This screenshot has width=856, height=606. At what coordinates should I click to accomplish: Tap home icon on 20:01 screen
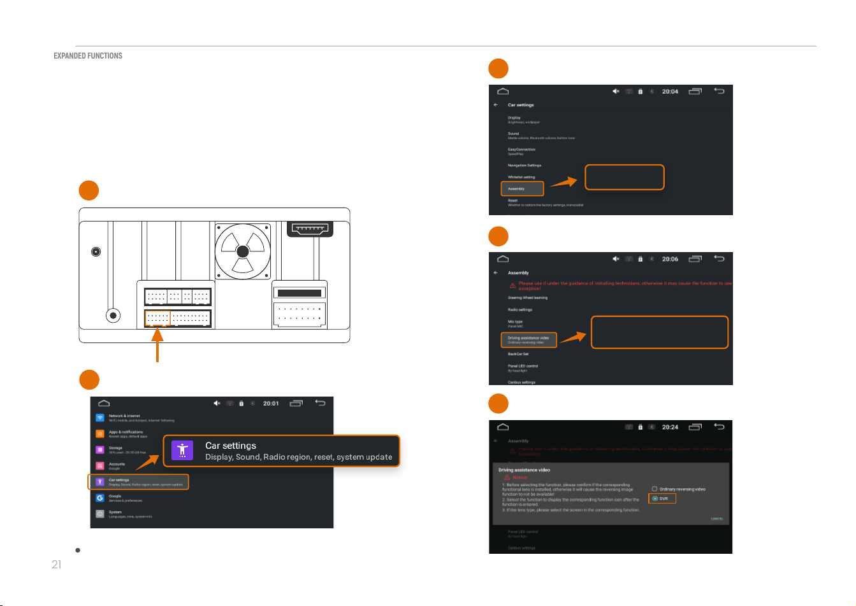(104, 403)
